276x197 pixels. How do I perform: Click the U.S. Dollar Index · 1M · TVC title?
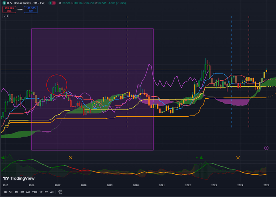tap(26, 3)
